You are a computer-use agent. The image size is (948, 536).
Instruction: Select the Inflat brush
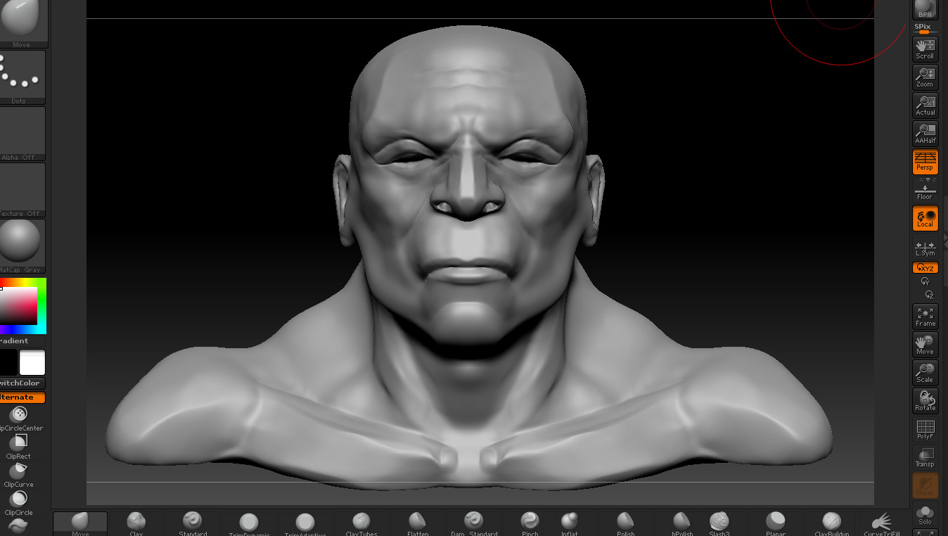(x=570, y=523)
